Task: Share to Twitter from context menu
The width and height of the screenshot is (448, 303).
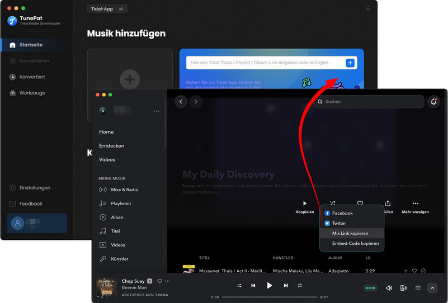Action: tap(352, 223)
